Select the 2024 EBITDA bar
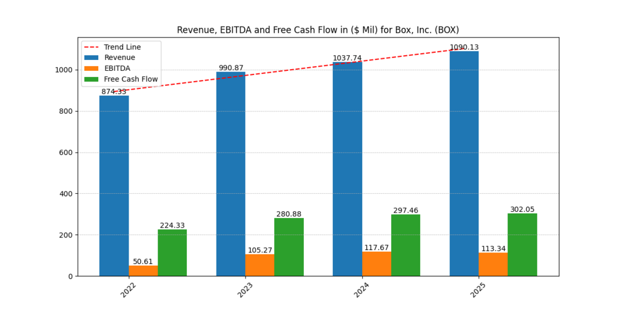The width and height of the screenshot is (621, 310). click(377, 263)
